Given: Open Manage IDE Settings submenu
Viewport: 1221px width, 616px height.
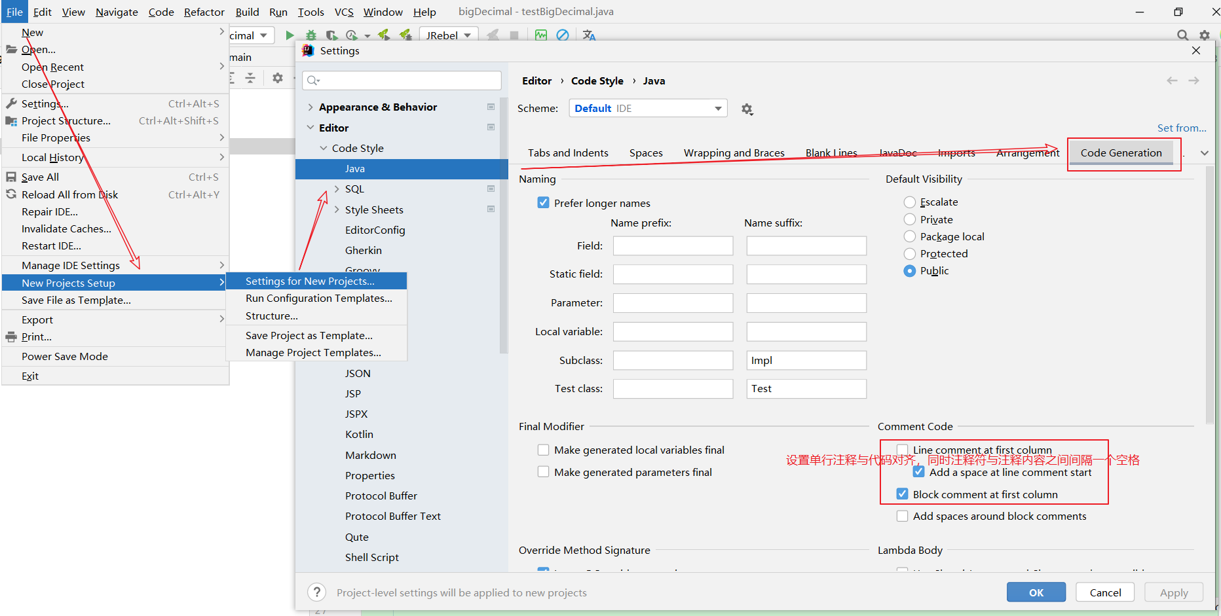Looking at the screenshot, I should tap(115, 265).
